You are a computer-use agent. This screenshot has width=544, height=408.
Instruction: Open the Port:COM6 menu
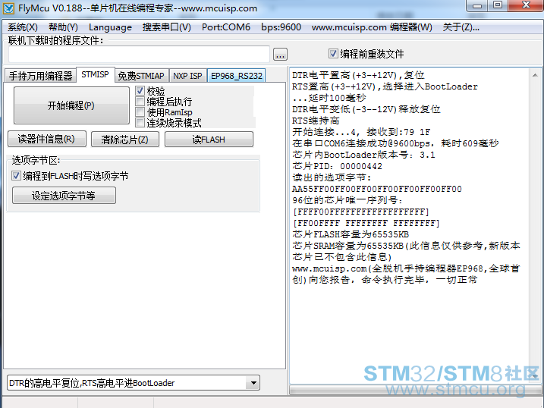(x=226, y=27)
